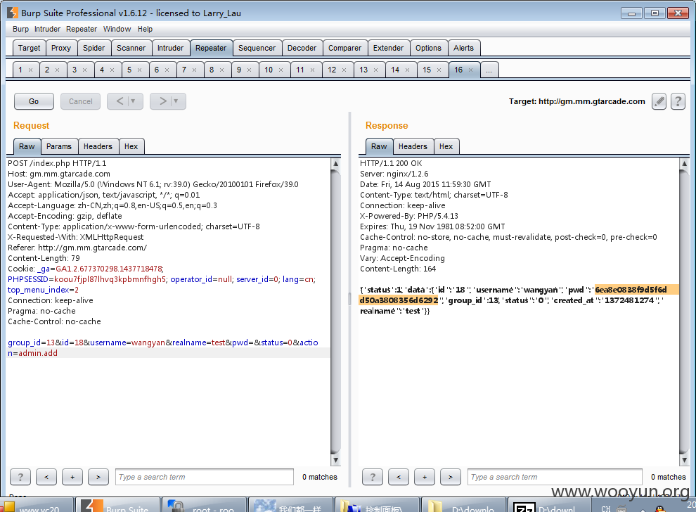696x512 pixels.
Task: Open the request Headers tab
Action: pos(98,146)
